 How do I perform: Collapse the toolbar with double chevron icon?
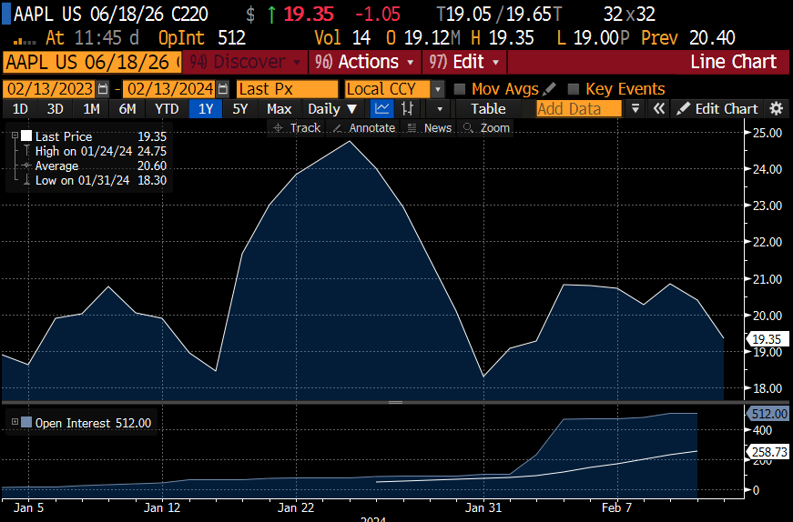point(658,108)
